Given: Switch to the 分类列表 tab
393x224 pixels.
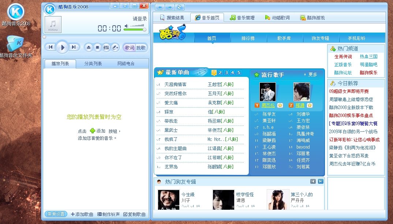Looking at the screenshot, I should click(x=93, y=64).
